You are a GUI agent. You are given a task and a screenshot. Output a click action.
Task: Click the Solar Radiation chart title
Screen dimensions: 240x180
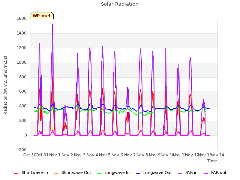[120, 4]
